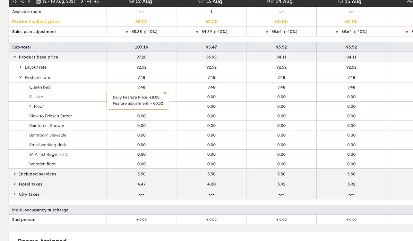Click the -1 day back button
This screenshot has height=241, width=413.
[22, 2]
